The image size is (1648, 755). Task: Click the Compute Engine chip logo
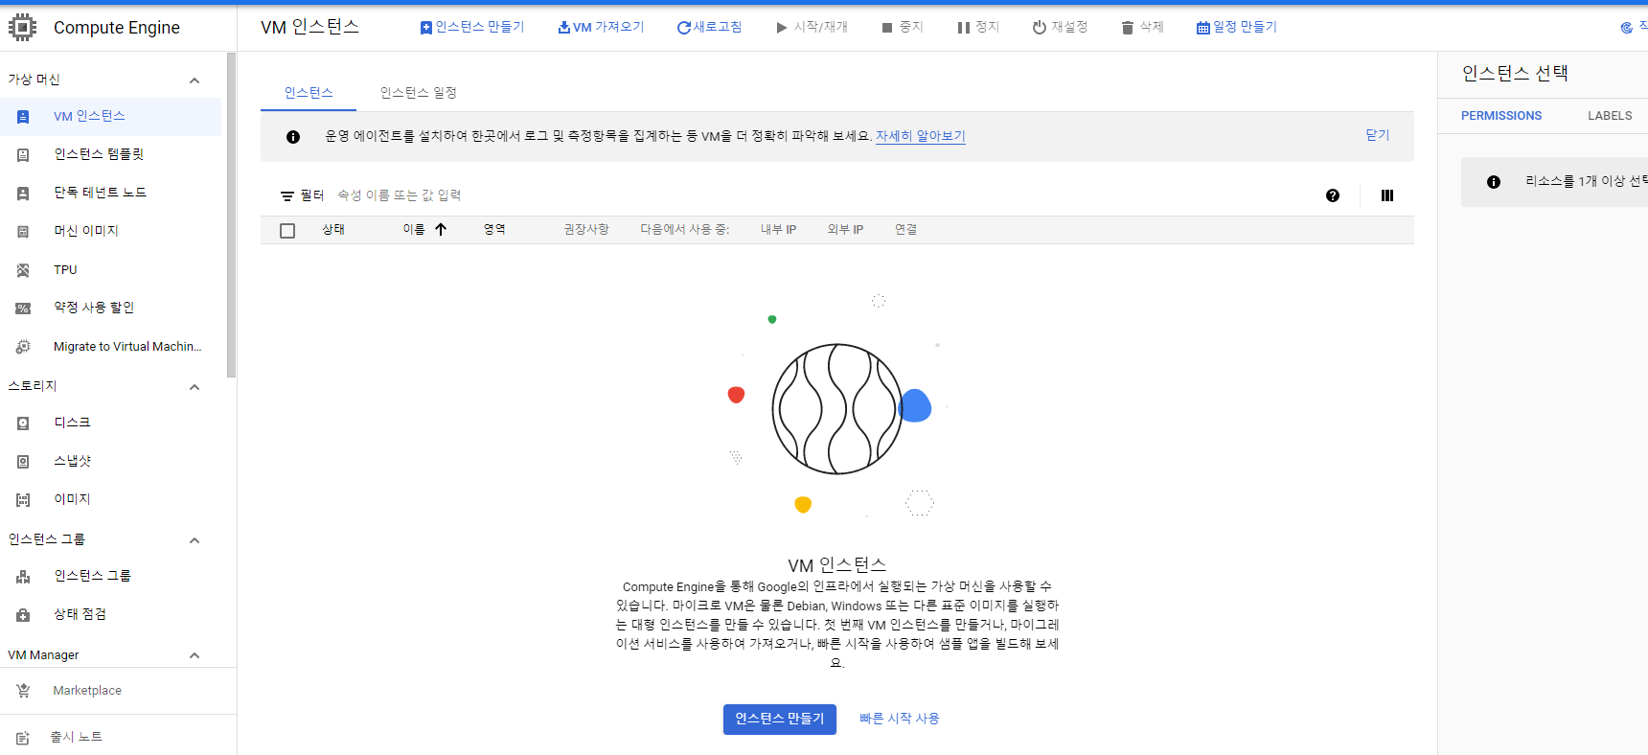point(22,28)
